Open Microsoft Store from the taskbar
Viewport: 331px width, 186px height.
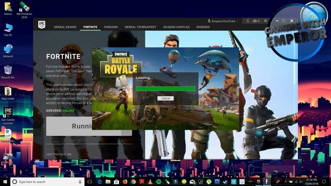point(116,181)
